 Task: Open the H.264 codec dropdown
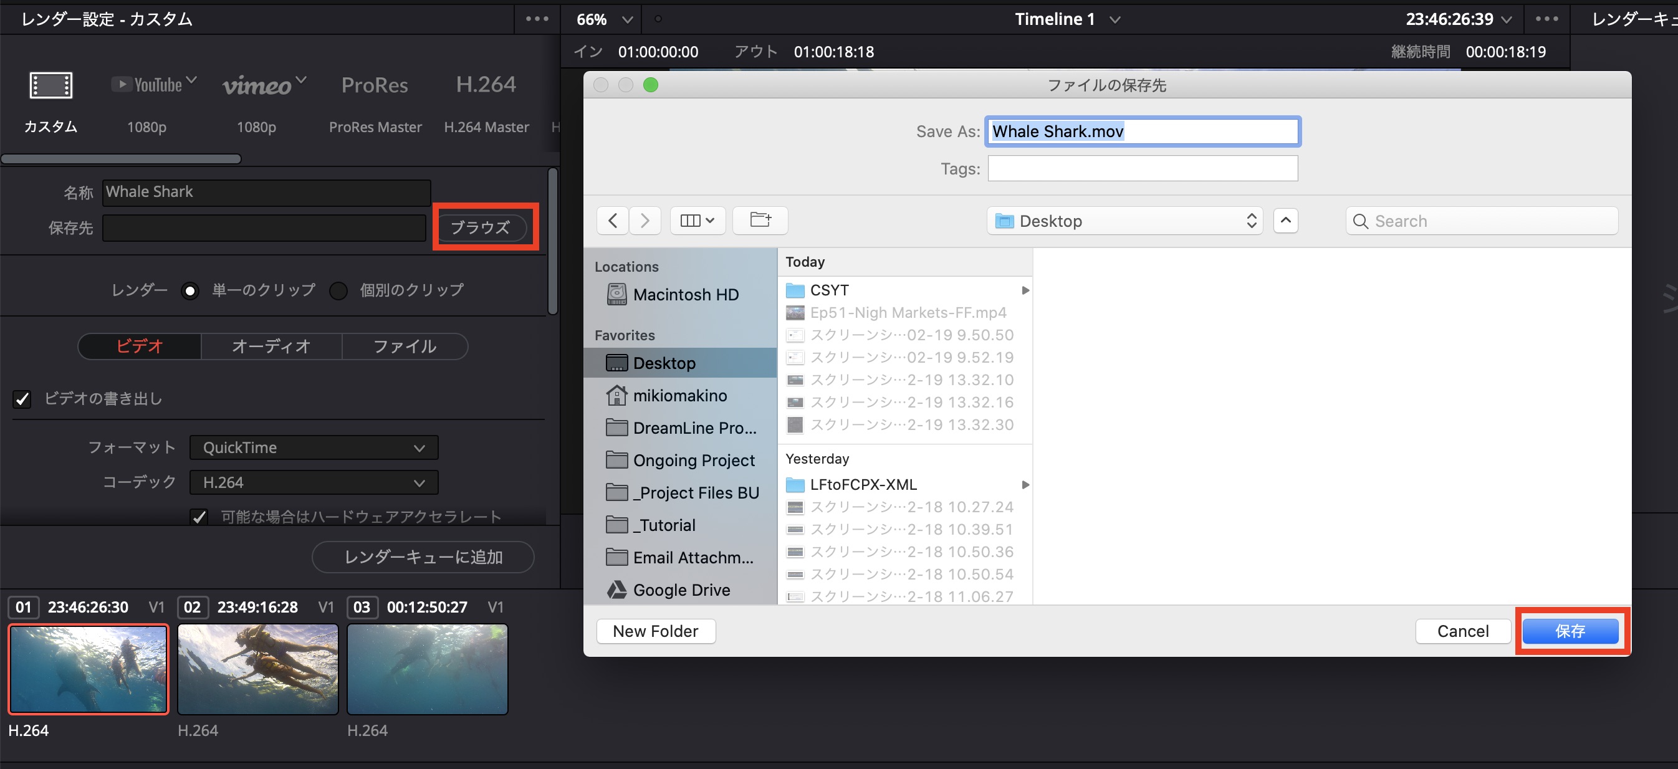pos(314,482)
